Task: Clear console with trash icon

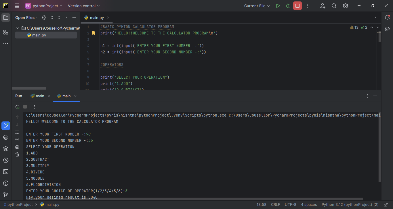Action: [17, 154]
